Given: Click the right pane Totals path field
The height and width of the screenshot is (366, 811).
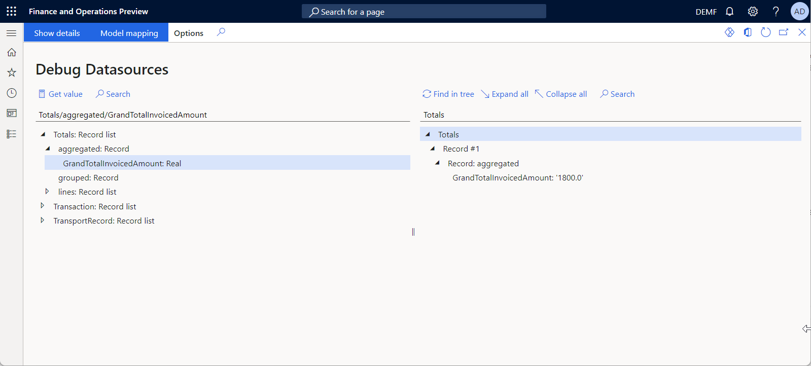Looking at the screenshot, I should [x=611, y=115].
